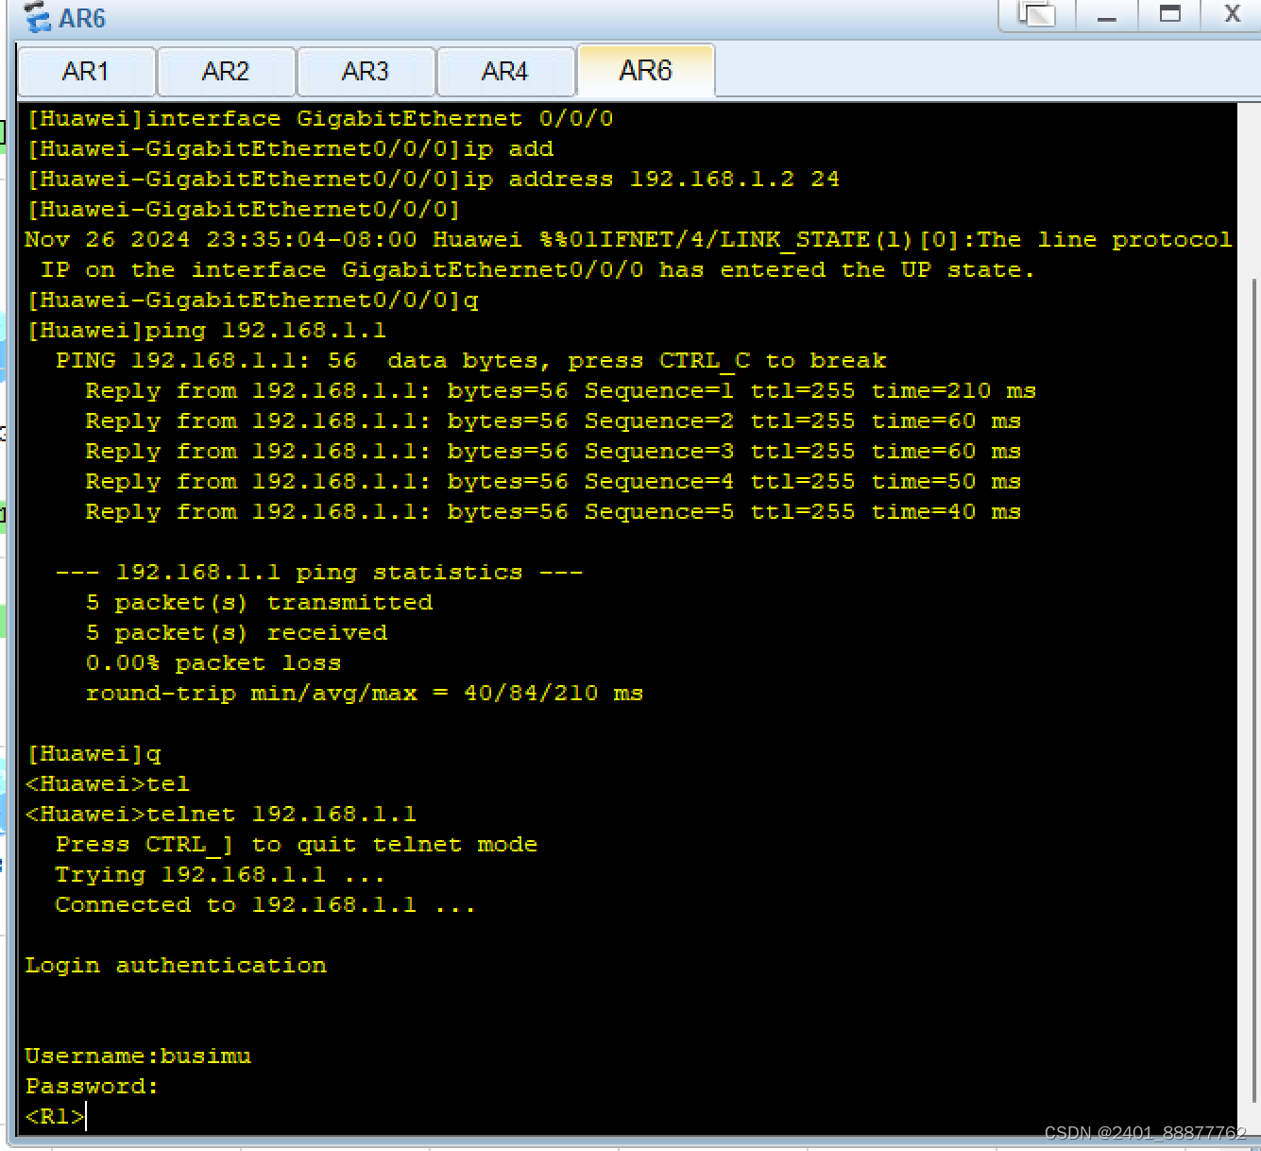The width and height of the screenshot is (1261, 1151).
Task: Click the reply line with Sequence=3
Action: [x=553, y=452]
